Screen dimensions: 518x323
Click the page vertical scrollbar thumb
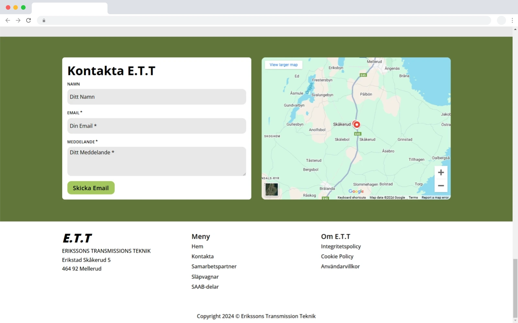pyautogui.click(x=515, y=288)
